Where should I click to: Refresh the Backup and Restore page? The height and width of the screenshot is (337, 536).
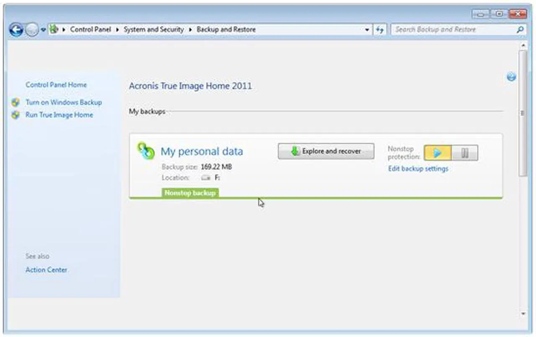click(380, 30)
